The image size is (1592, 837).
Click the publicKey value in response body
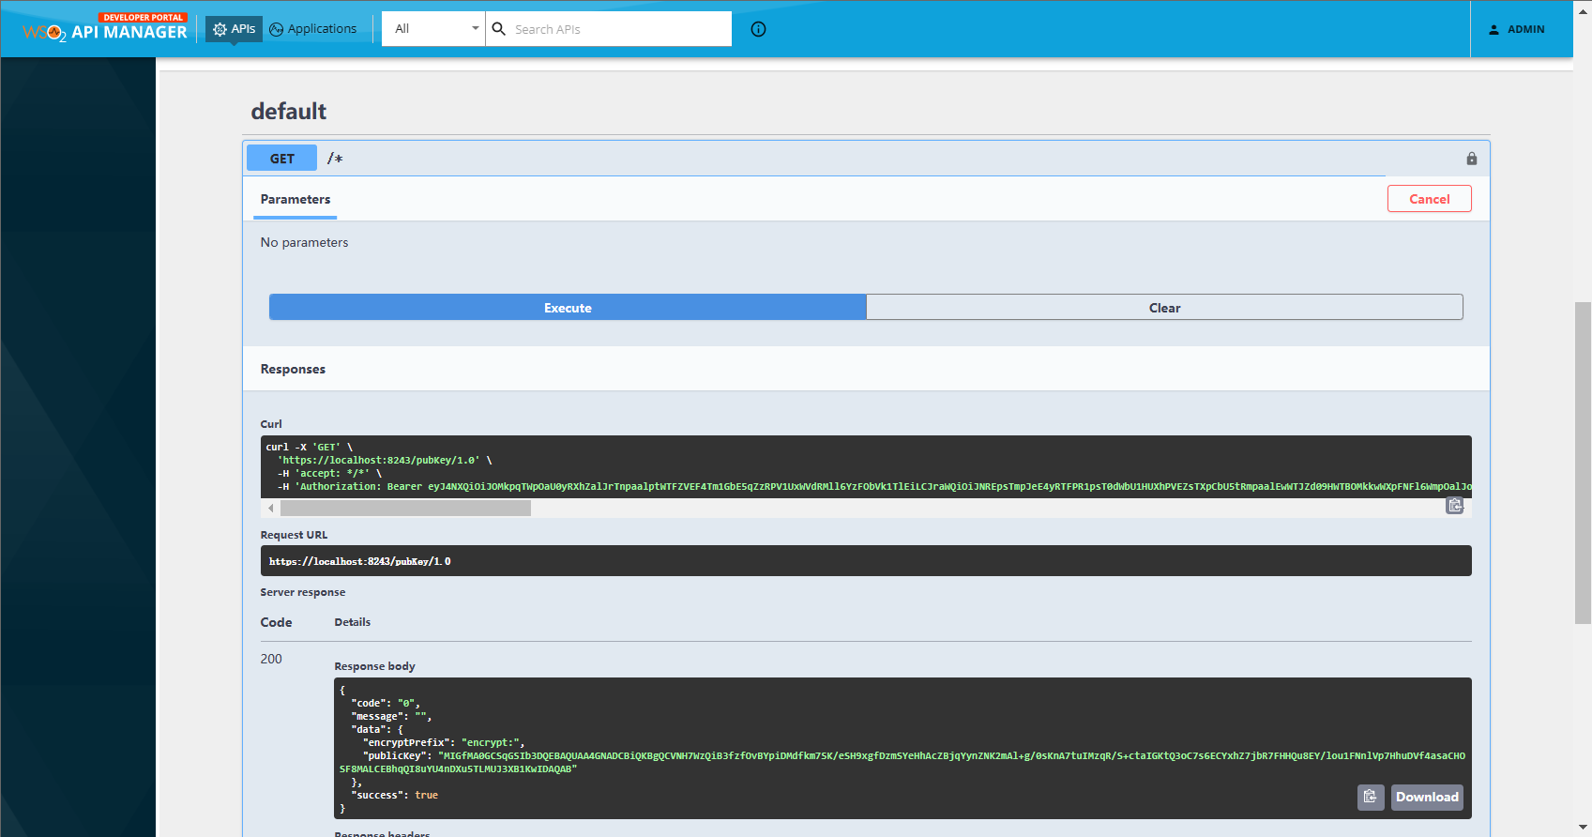tap(902, 762)
